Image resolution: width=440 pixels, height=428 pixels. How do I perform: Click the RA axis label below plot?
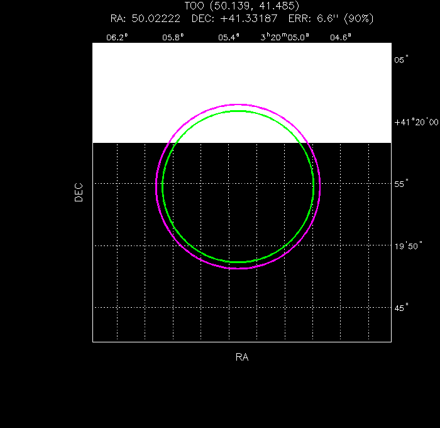242,357
